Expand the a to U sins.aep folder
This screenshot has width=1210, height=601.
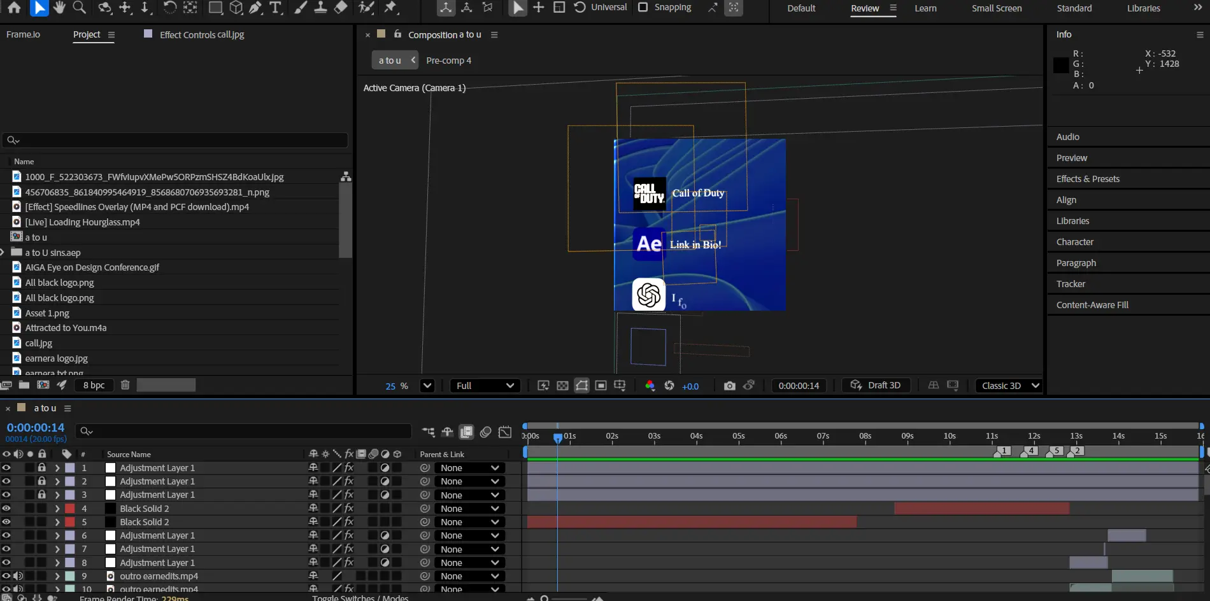tap(3, 253)
